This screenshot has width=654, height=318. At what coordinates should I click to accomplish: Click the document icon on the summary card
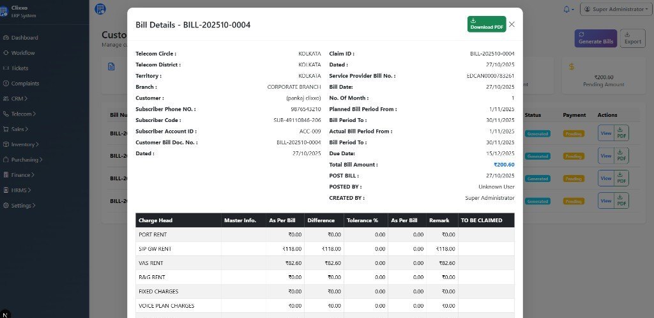point(111,66)
